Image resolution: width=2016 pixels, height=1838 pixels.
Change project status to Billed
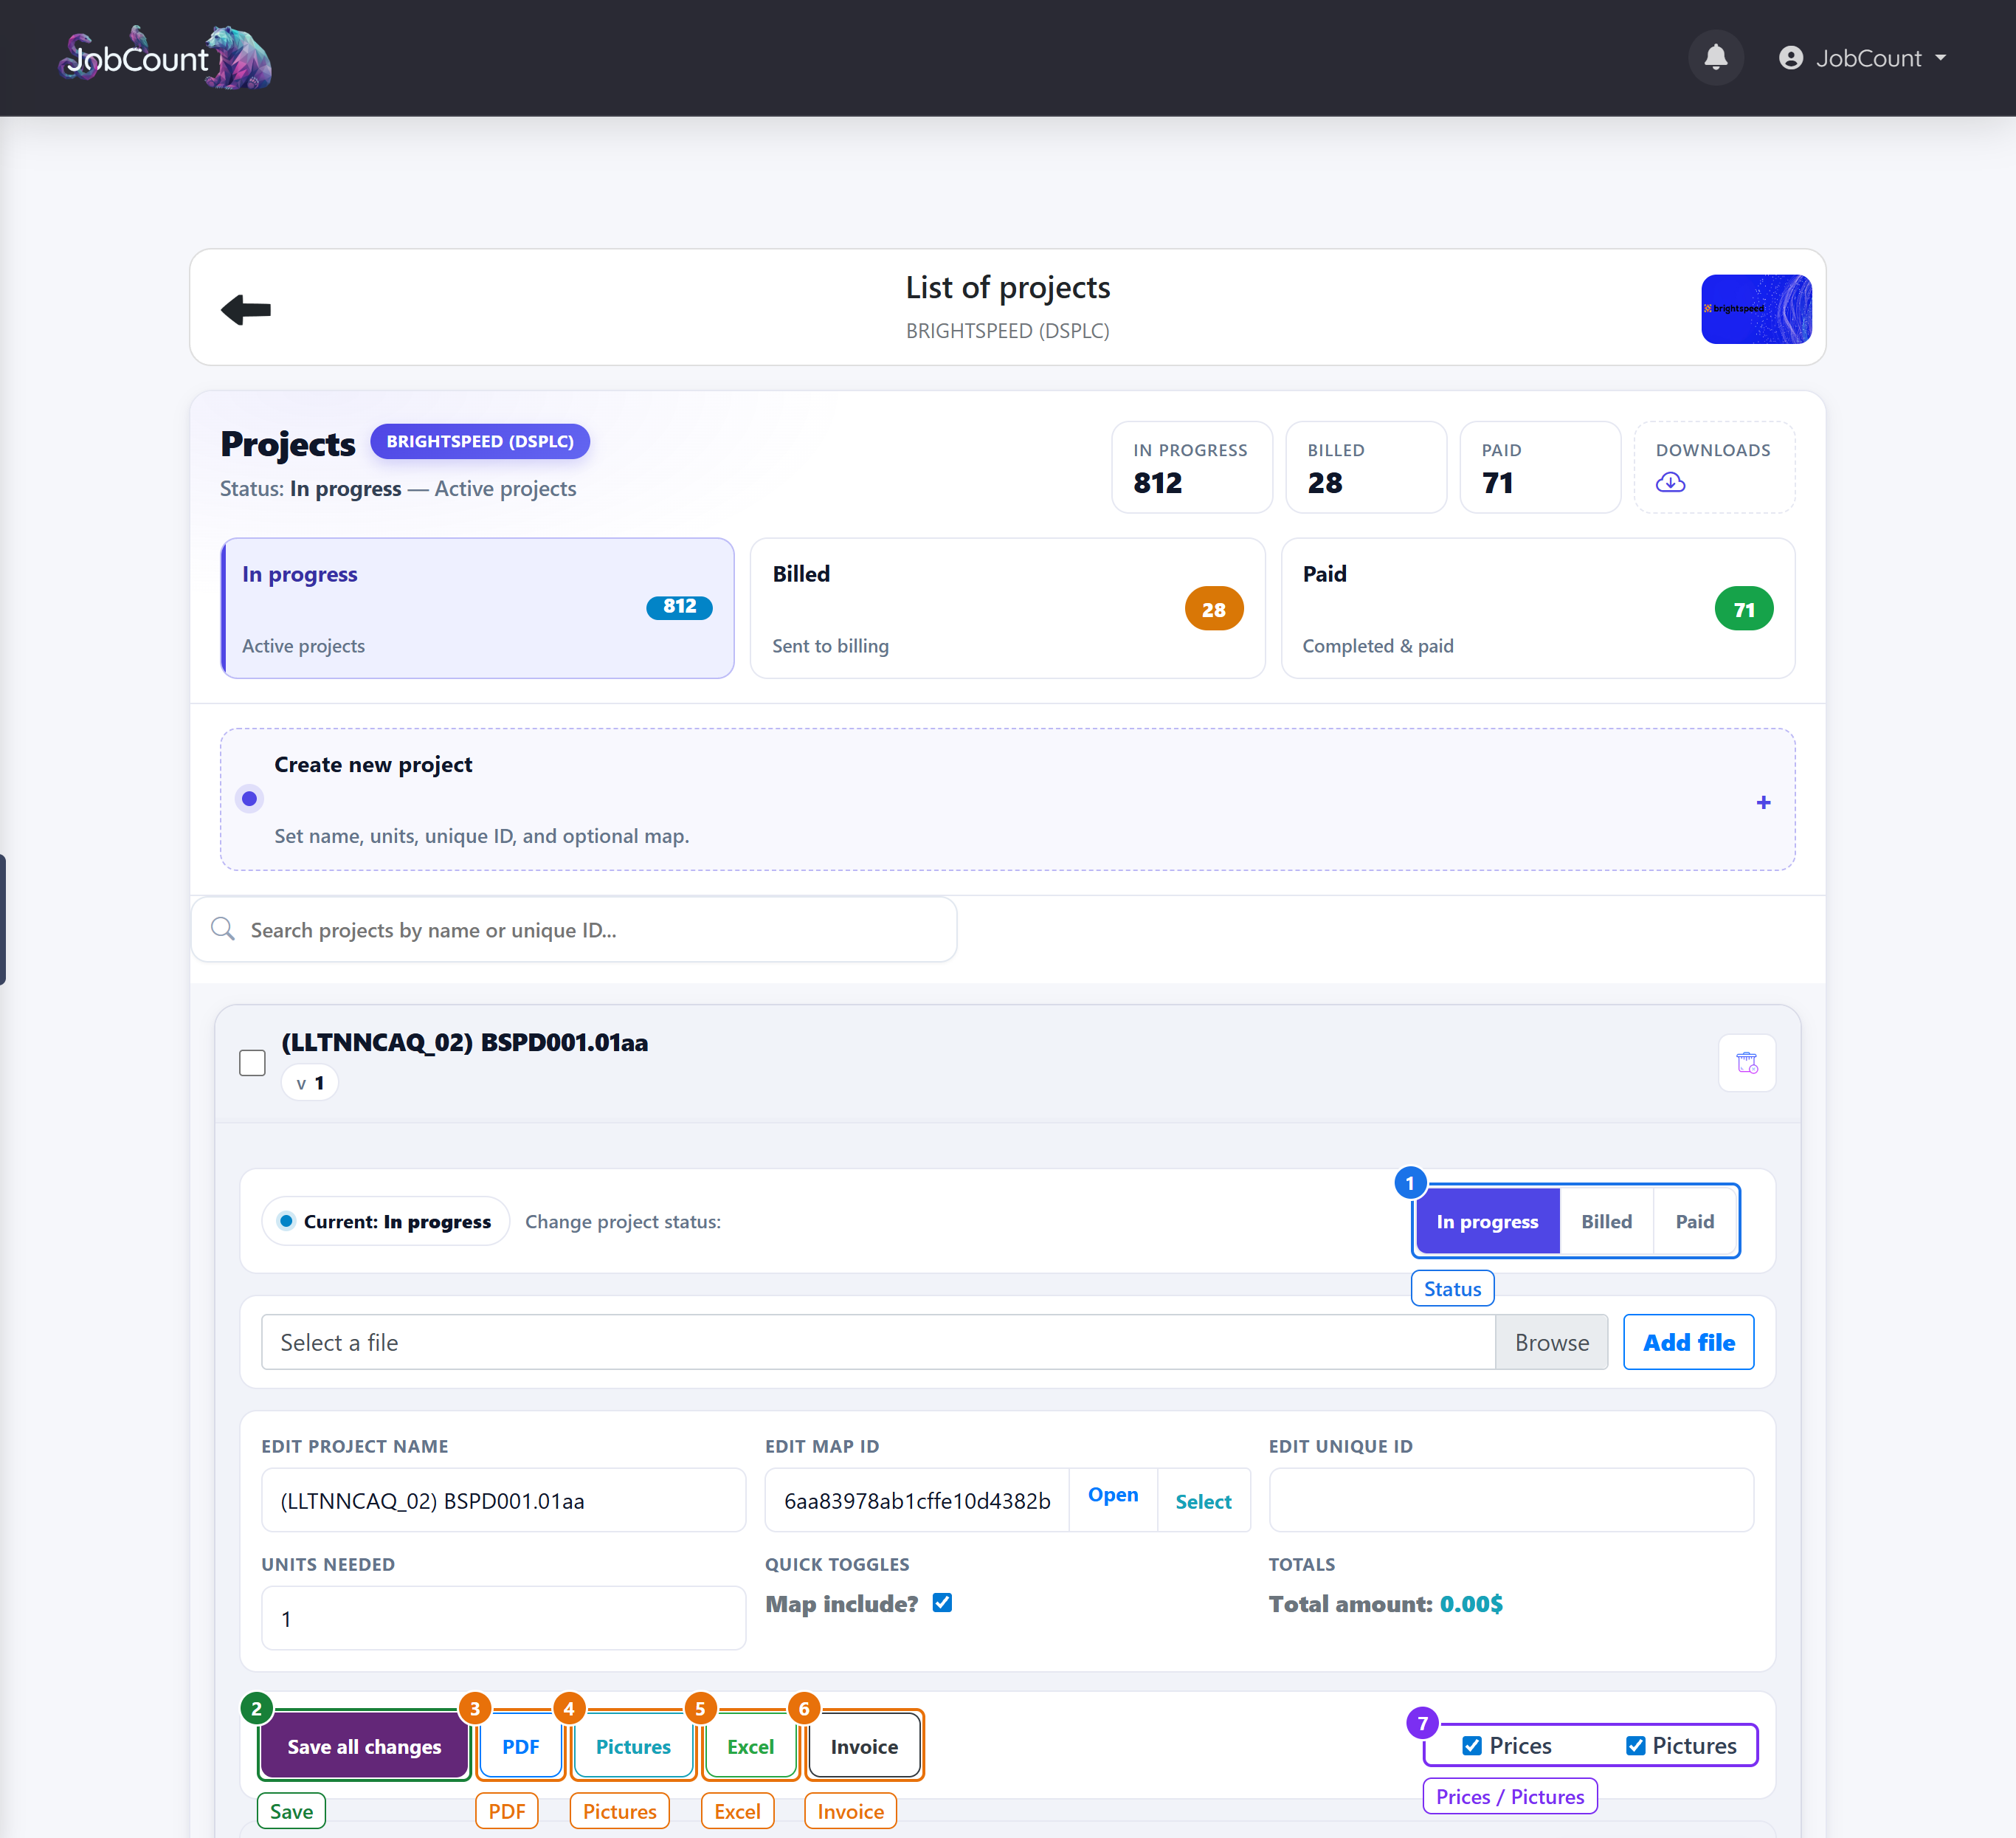1606,1221
